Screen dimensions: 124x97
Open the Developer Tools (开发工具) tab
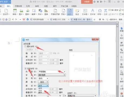[x=64, y=6]
